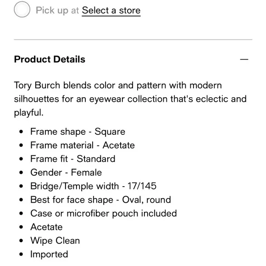Screen dimensions: 266x266
Task: Click the bullet dot beside Gender
Action: (x=21, y=172)
